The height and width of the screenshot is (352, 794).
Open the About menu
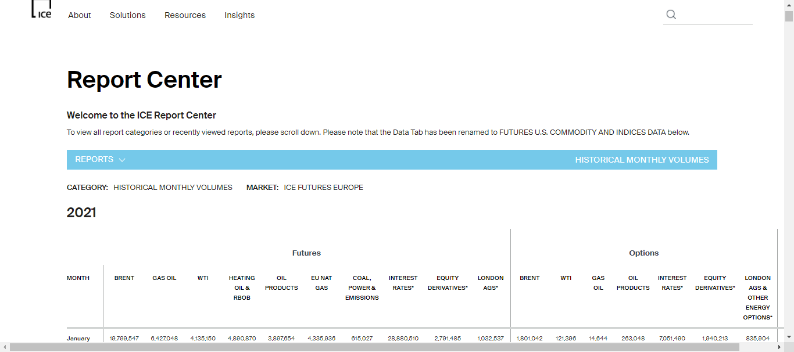80,15
